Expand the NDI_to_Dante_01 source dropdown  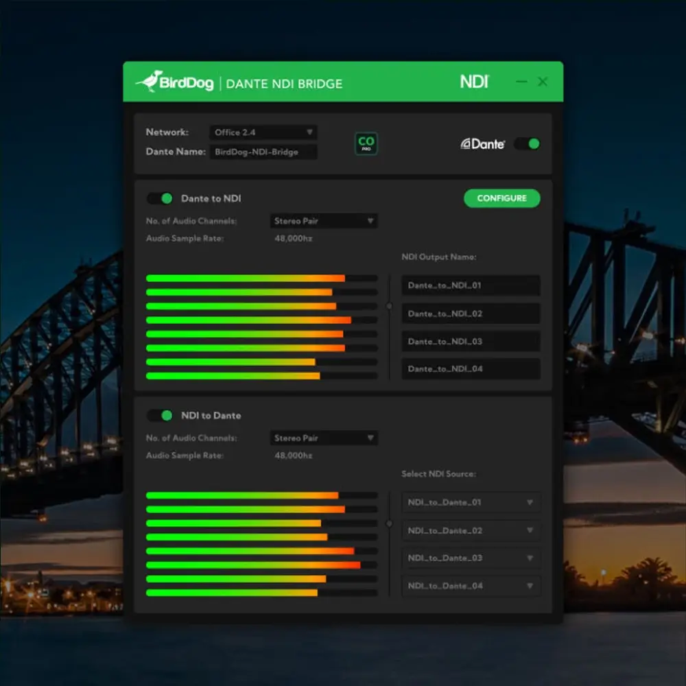(x=471, y=502)
